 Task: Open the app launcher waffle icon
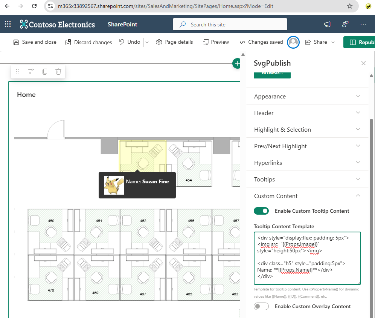(x=8, y=24)
